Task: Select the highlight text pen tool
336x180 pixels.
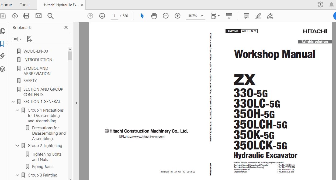Action: (x=258, y=16)
